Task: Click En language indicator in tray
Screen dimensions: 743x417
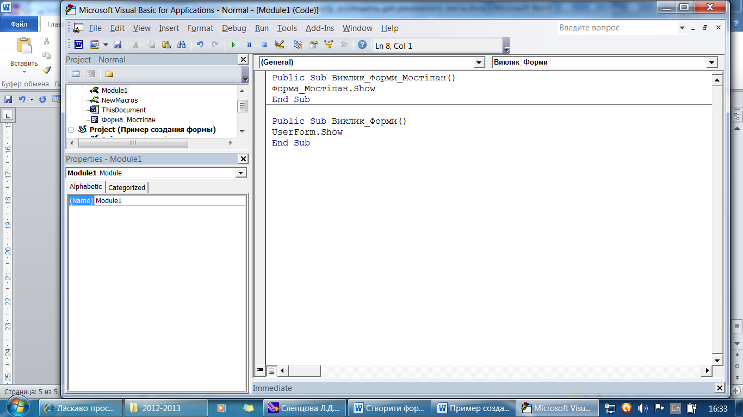Action: pos(675,408)
